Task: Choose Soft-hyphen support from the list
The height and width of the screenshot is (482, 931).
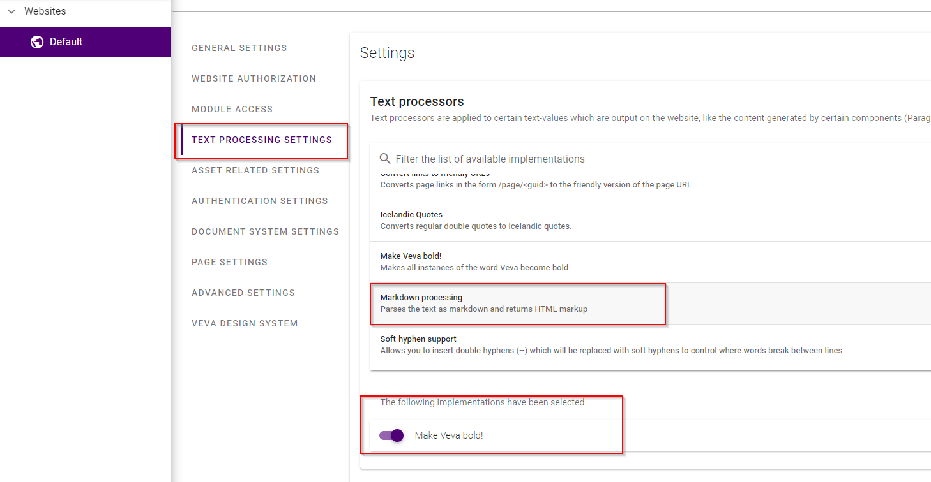Action: [x=651, y=345]
